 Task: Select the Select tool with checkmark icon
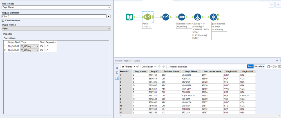pyautogui.click(x=166, y=17)
